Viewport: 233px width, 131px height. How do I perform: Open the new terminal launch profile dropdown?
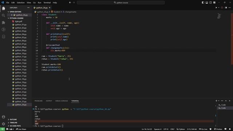[219, 101]
